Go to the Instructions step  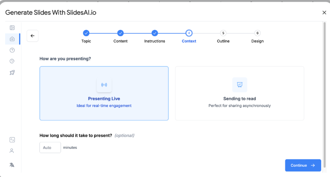[155, 33]
